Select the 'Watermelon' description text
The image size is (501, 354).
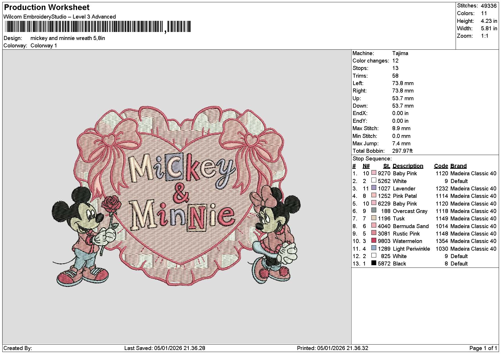407,241
